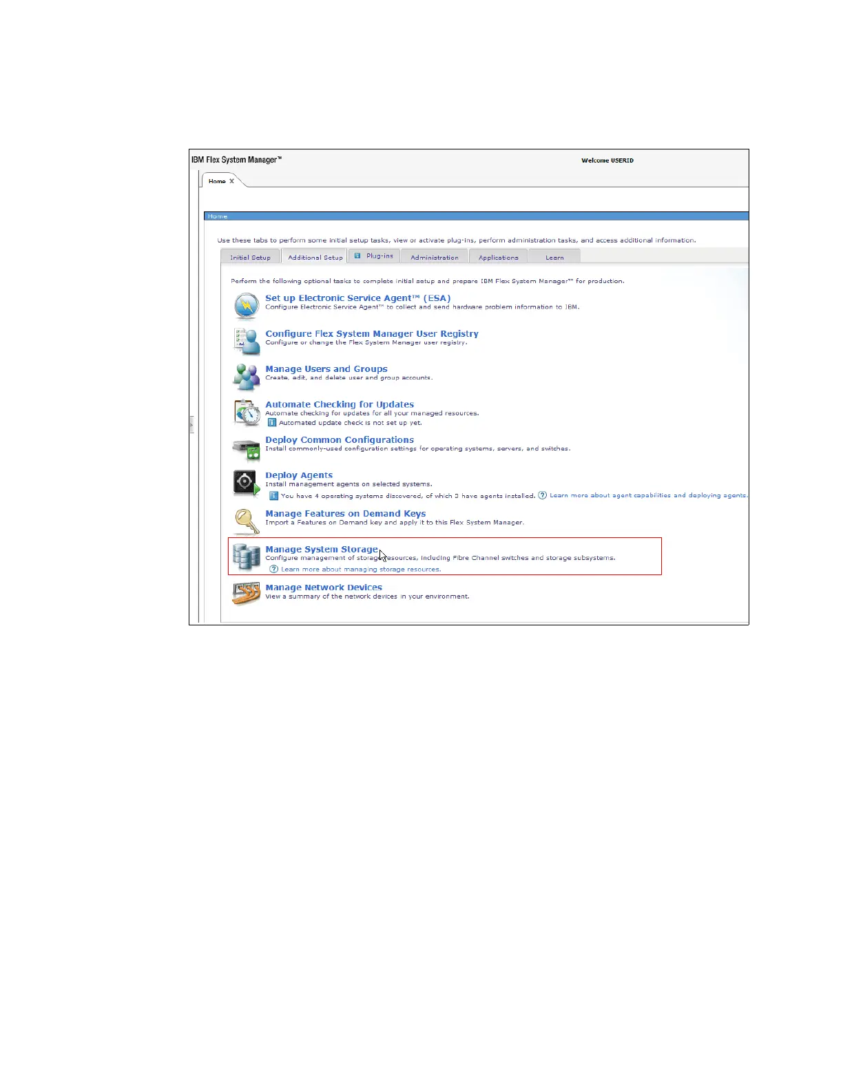Click 'Install management agents on selected systems' text
Screen dimensions: 843x1091
pyautogui.click(x=348, y=484)
